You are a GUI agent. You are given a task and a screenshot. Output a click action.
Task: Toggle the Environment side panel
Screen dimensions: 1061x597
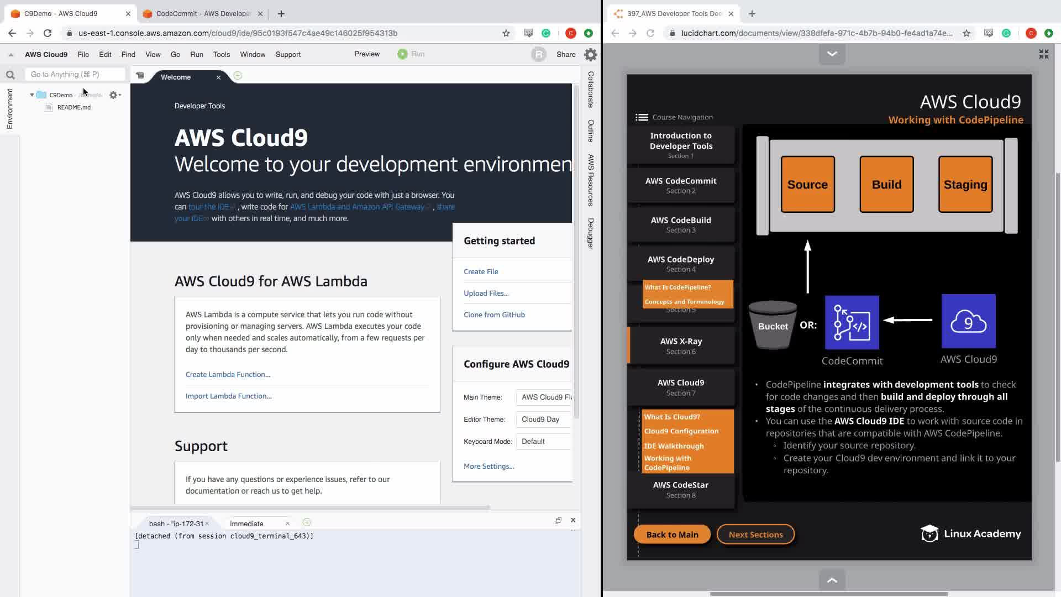(x=9, y=109)
